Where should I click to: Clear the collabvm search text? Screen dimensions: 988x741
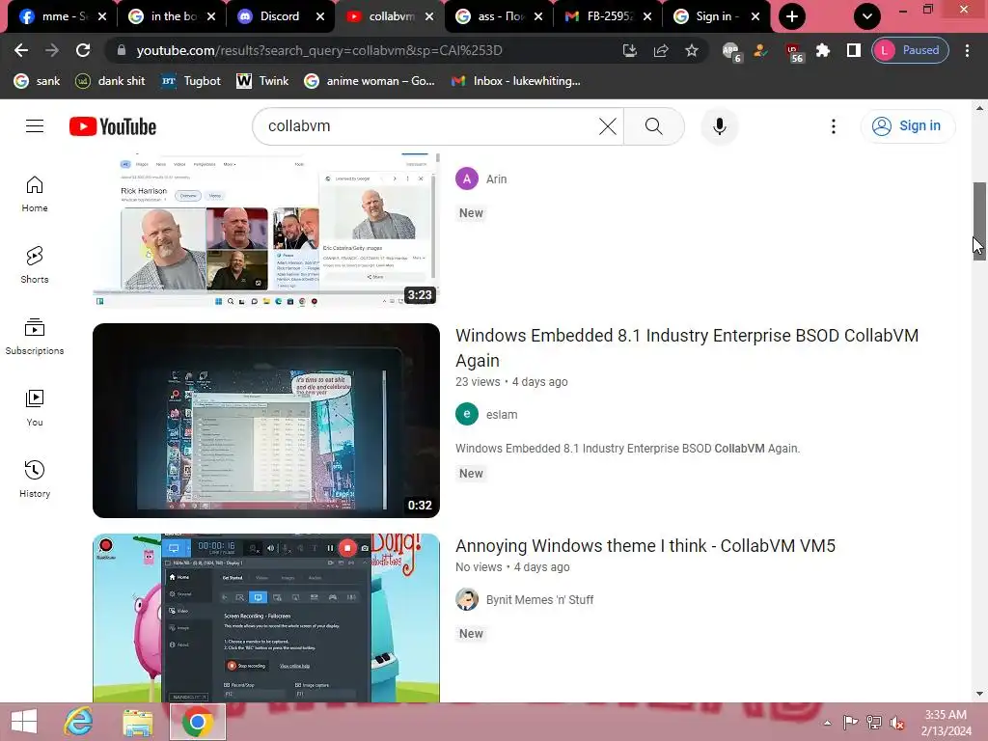pyautogui.click(x=608, y=126)
